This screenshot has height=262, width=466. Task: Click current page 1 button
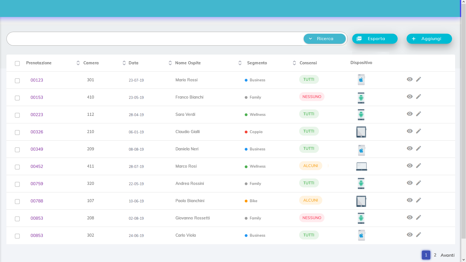tap(426, 255)
